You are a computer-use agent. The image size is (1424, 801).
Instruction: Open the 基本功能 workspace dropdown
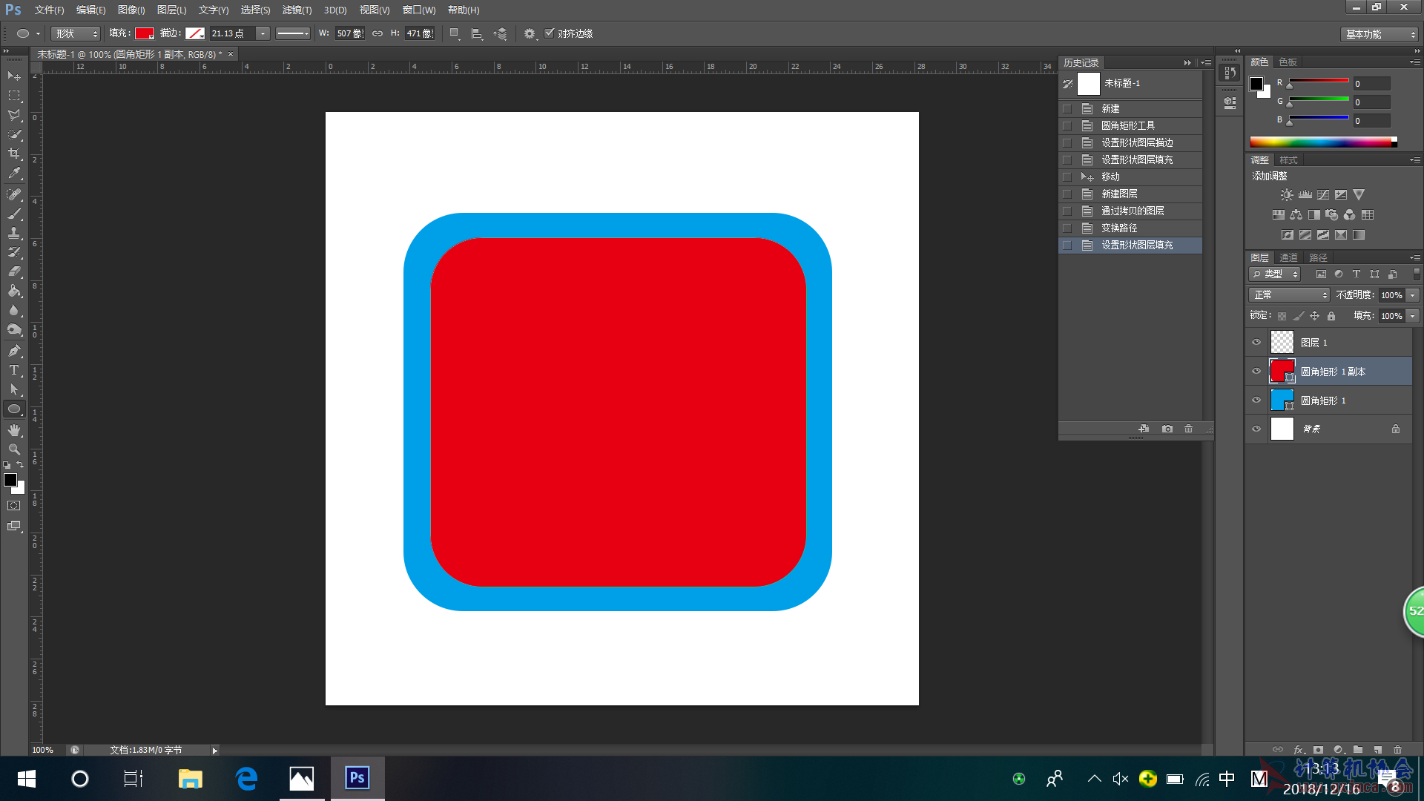pos(1379,34)
